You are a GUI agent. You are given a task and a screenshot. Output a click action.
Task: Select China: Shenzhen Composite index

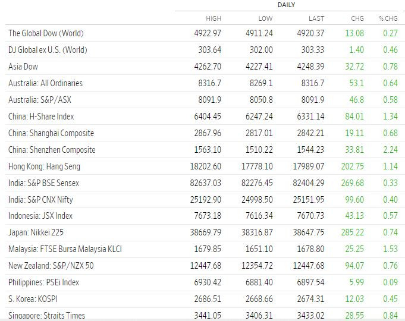point(52,150)
